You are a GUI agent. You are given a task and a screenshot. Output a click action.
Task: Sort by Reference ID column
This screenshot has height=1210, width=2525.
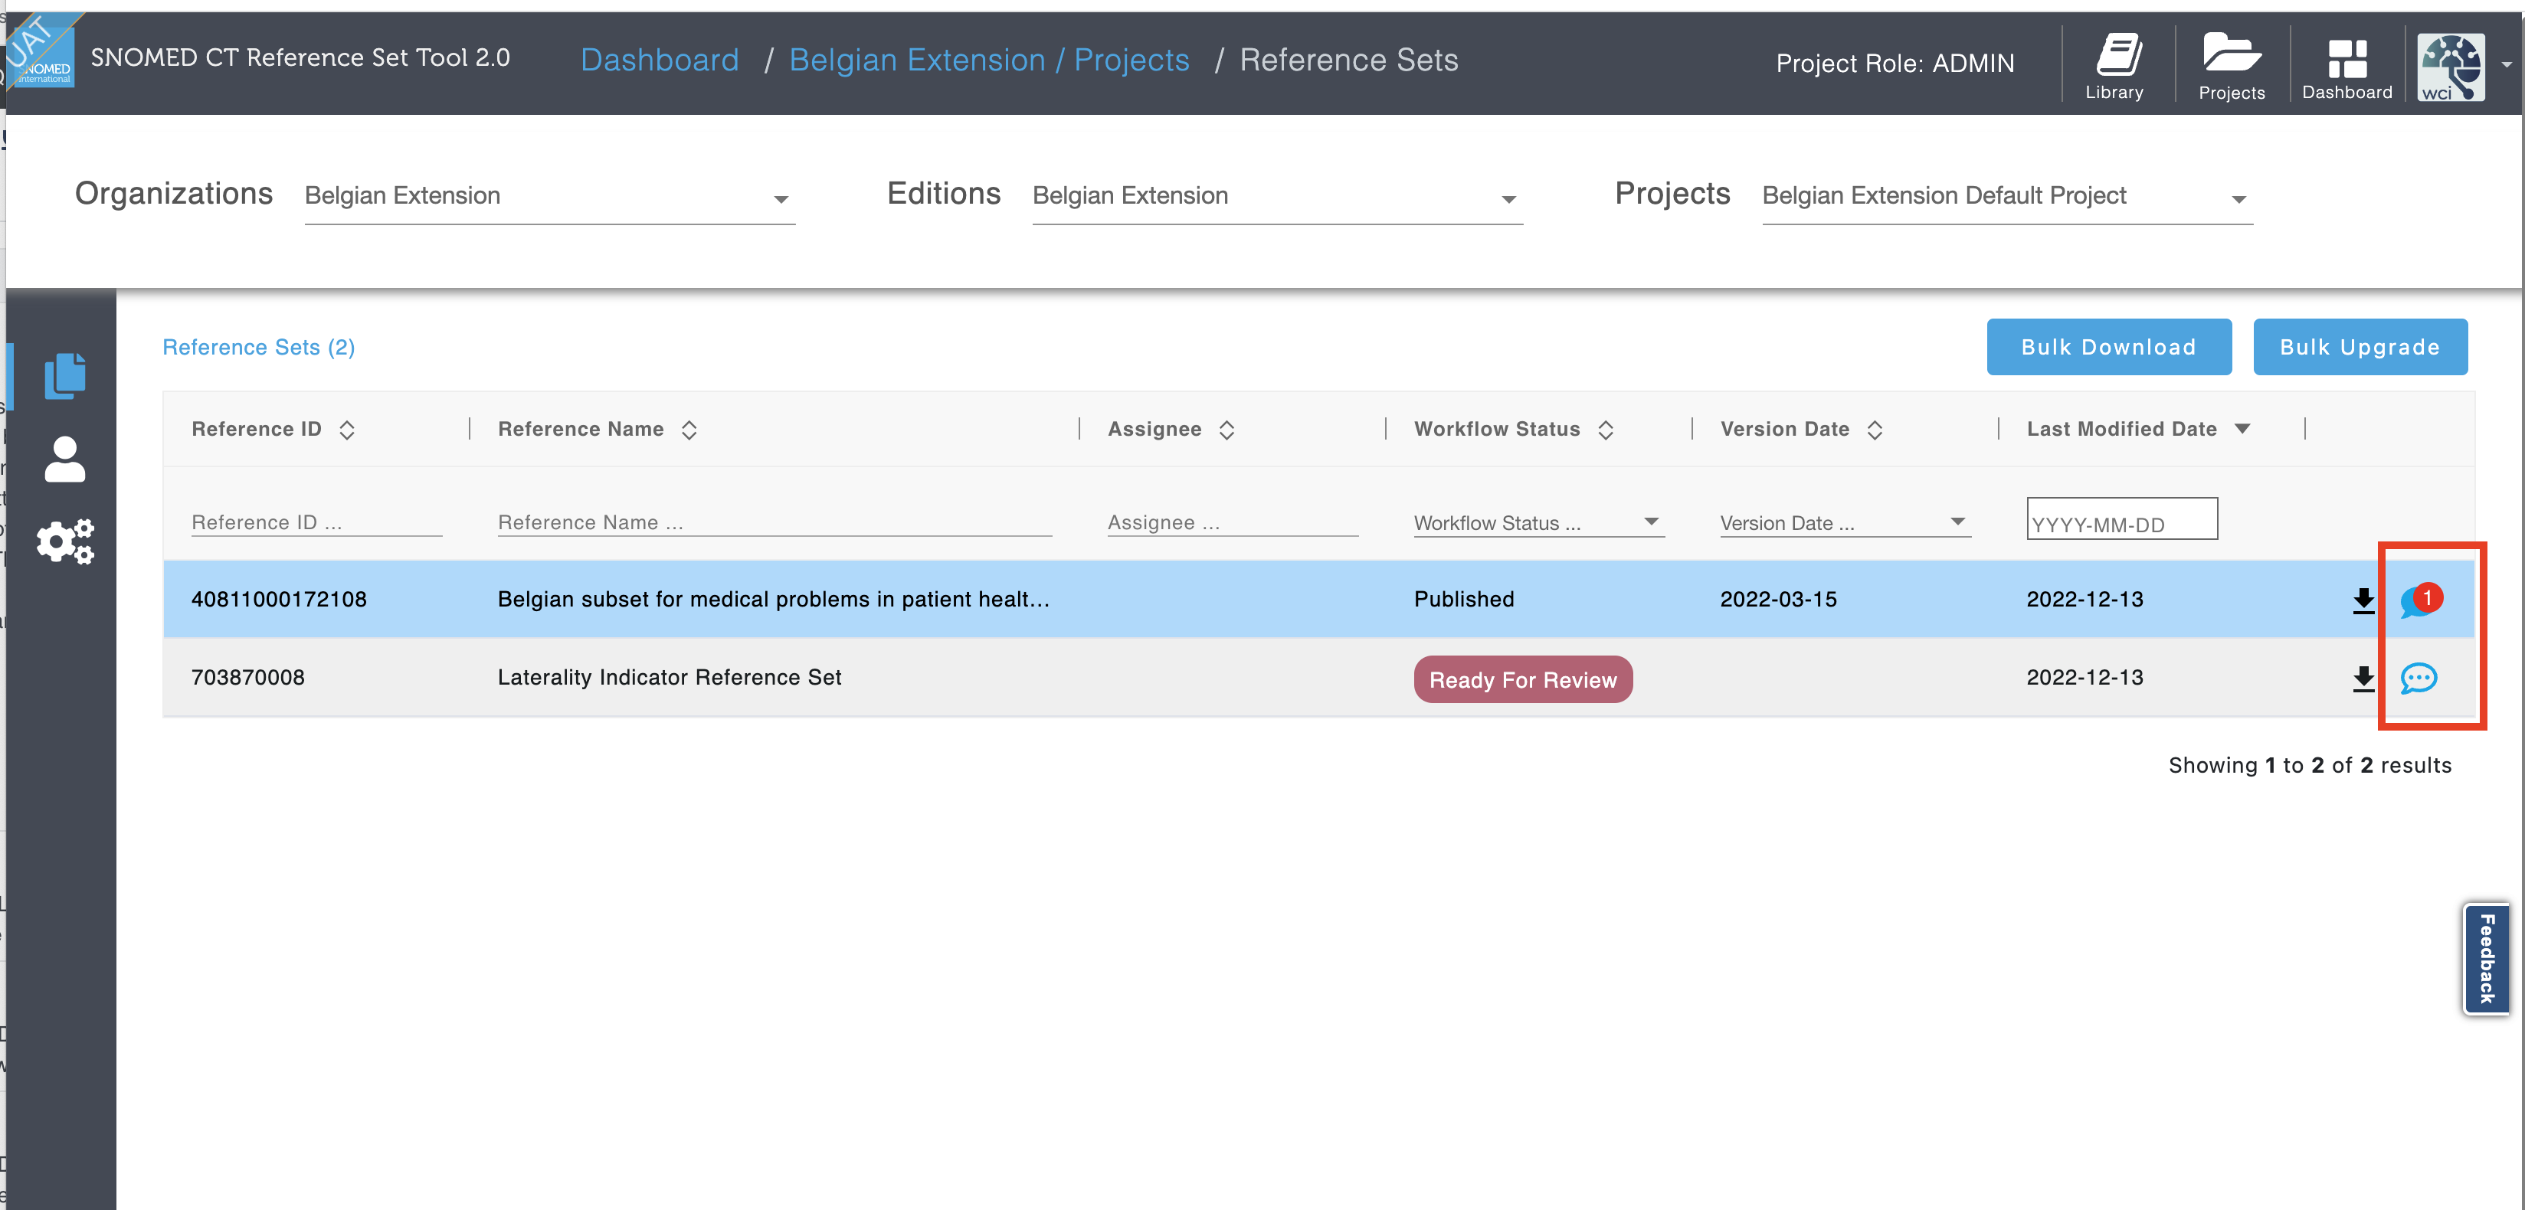click(x=347, y=429)
